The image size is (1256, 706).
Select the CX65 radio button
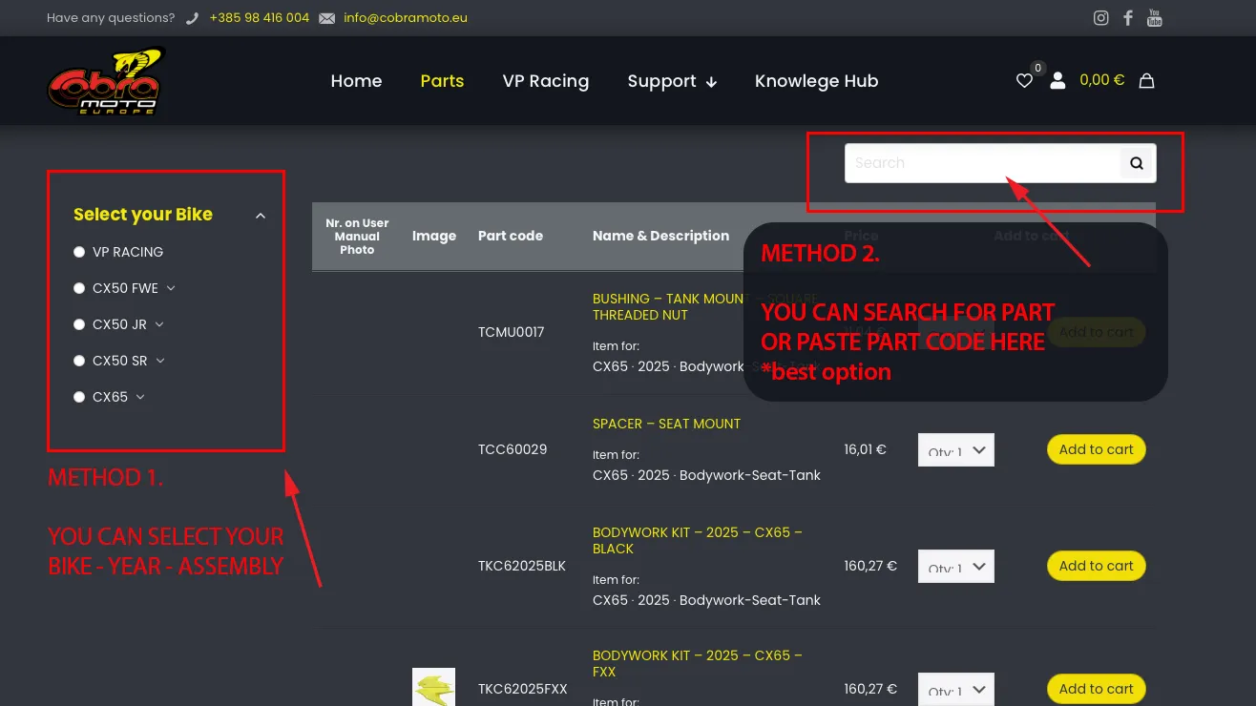click(x=79, y=397)
